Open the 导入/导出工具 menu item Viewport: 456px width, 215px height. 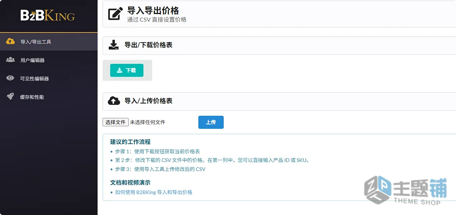click(x=49, y=42)
